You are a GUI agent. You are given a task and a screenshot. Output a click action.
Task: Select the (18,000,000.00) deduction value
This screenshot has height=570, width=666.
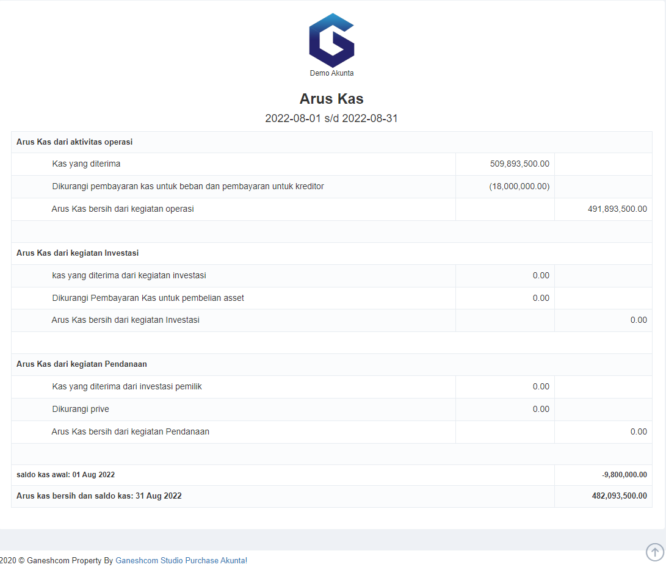pyautogui.click(x=520, y=186)
